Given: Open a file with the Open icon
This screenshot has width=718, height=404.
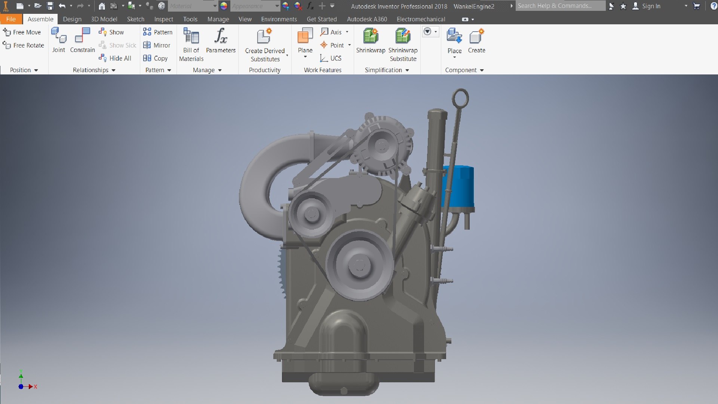Looking at the screenshot, I should coord(38,6).
